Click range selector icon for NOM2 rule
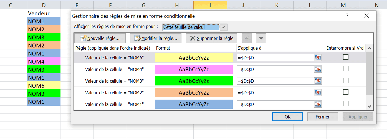This screenshot has width=387, height=139. (x=318, y=92)
